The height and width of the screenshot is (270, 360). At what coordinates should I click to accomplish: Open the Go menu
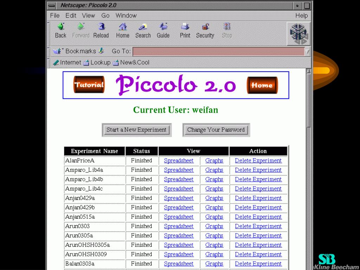(x=105, y=15)
